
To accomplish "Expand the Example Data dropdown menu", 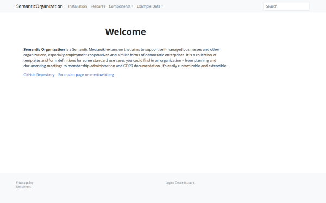I will [x=150, y=6].
